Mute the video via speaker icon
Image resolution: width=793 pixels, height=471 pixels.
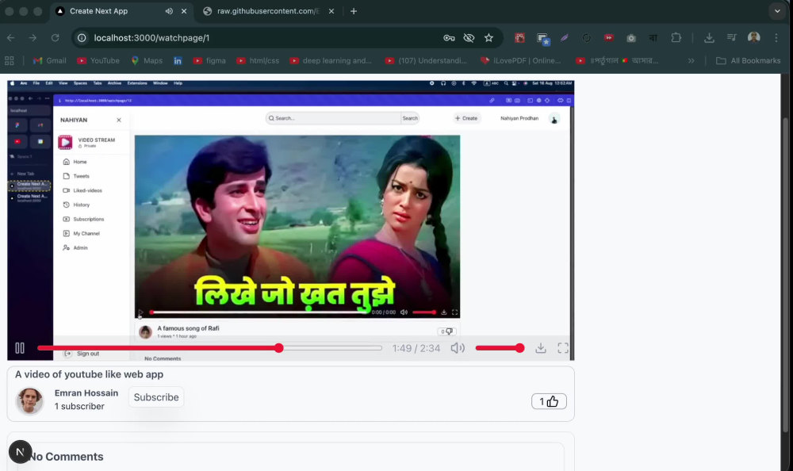pos(458,348)
